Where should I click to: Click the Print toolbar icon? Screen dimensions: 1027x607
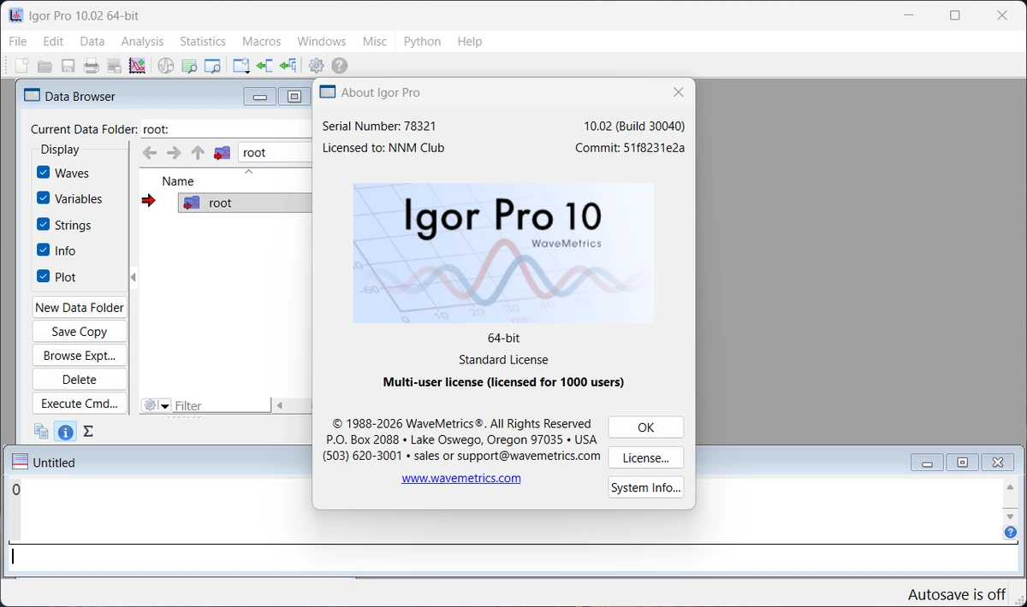92,66
